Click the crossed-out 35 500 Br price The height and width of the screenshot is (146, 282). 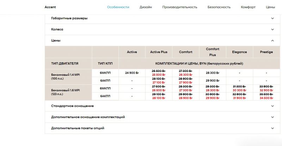tap(266, 94)
